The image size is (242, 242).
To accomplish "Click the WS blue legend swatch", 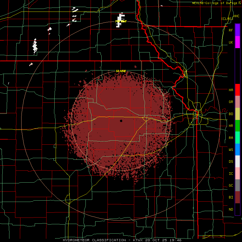I will click(237, 150).
